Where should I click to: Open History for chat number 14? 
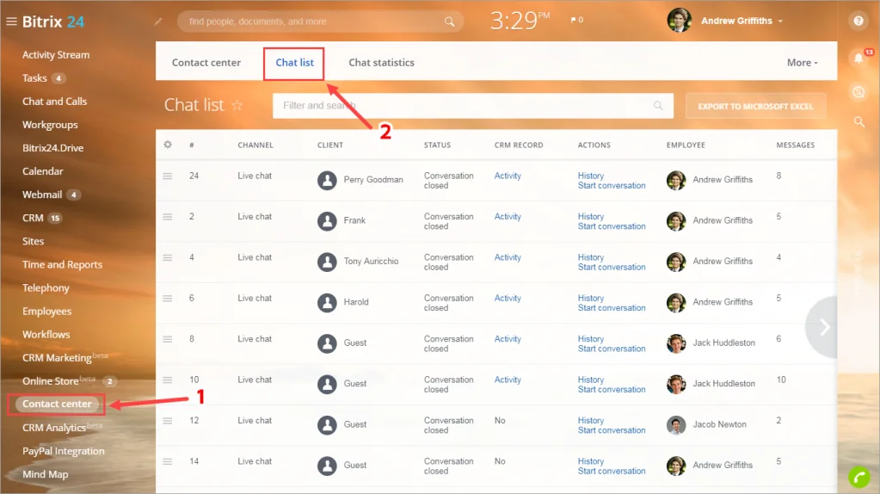click(x=590, y=461)
